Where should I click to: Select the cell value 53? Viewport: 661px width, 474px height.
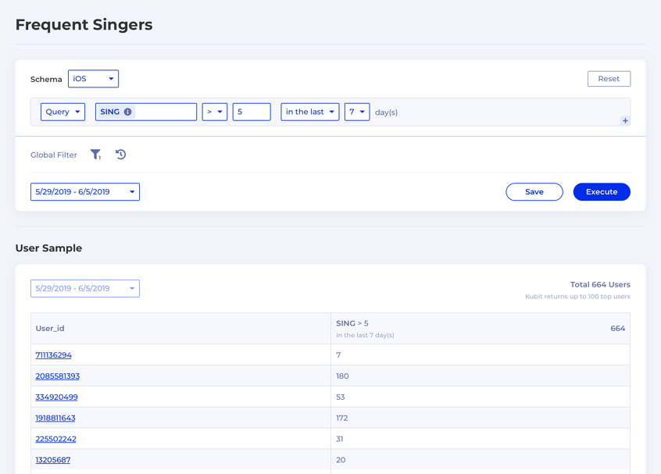[340, 397]
